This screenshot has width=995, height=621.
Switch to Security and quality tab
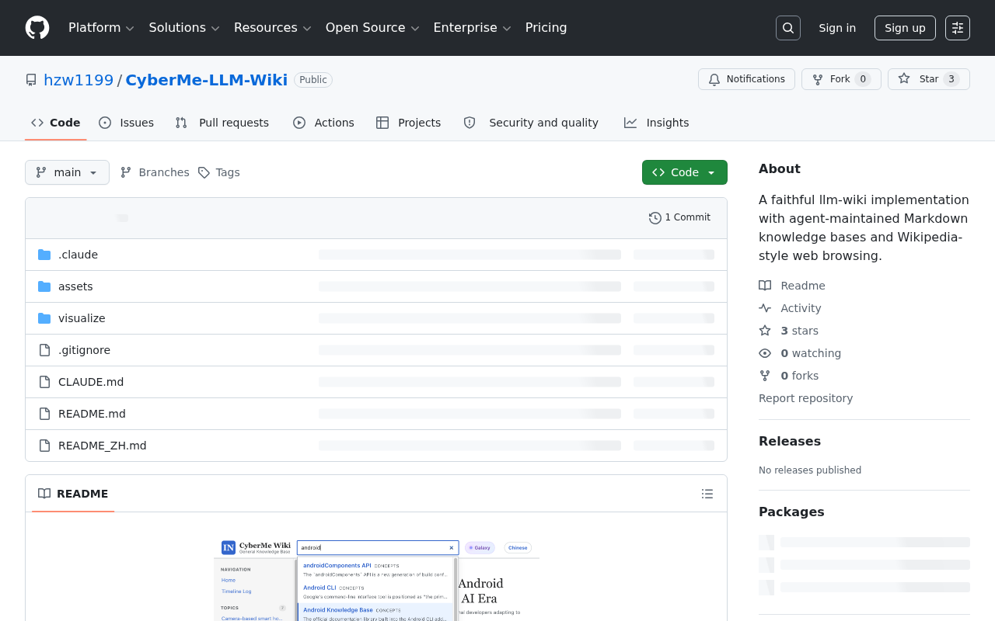532,123
